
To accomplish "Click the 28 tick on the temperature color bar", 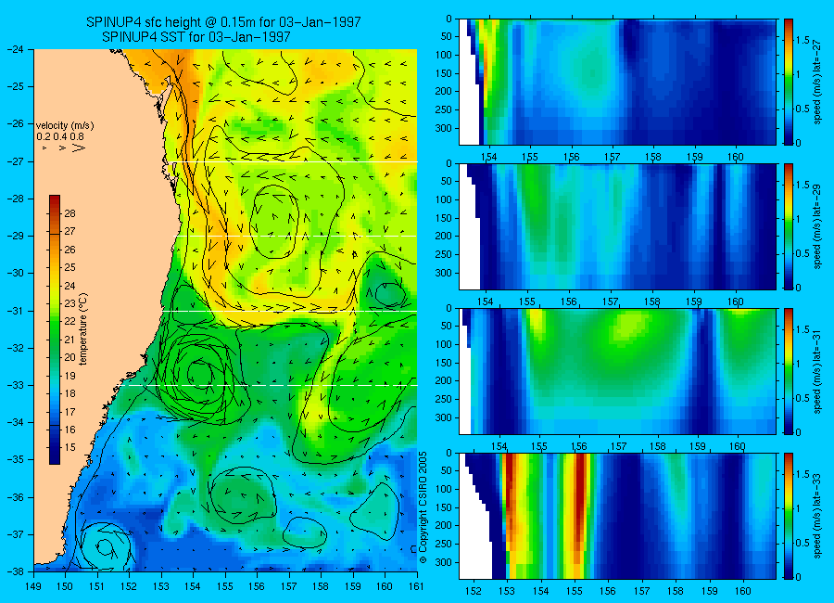I will click(69, 213).
